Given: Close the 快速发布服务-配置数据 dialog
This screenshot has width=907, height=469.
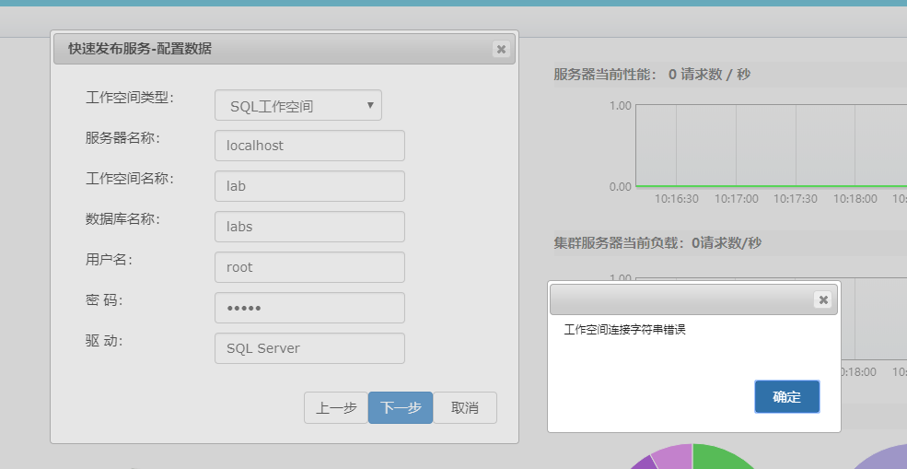Looking at the screenshot, I should (x=501, y=49).
